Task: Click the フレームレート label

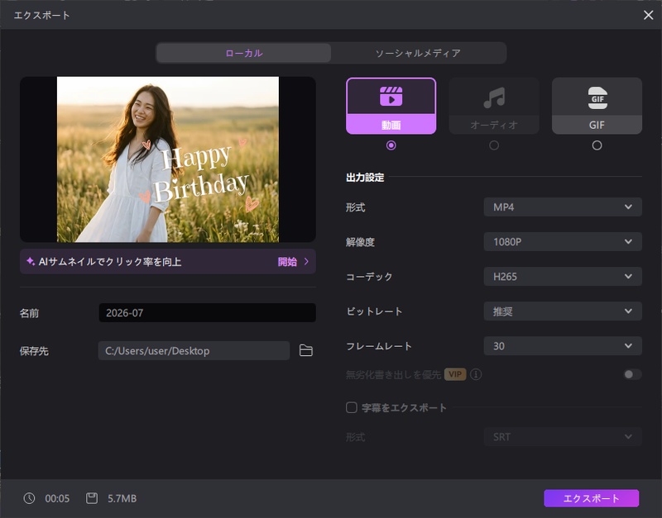Action: [379, 346]
